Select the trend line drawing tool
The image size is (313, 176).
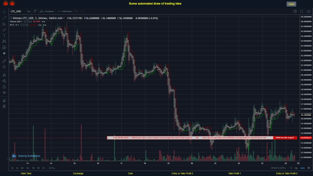pos(4,18)
